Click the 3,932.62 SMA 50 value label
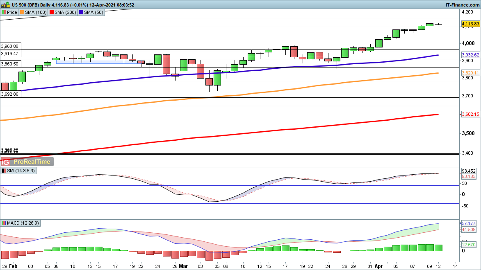 [470, 55]
